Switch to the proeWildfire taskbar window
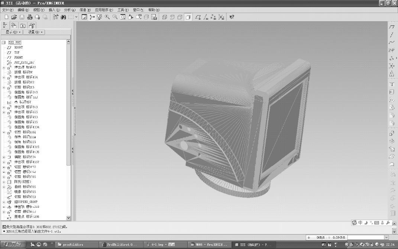The width and height of the screenshot is (398, 249). (x=76, y=245)
